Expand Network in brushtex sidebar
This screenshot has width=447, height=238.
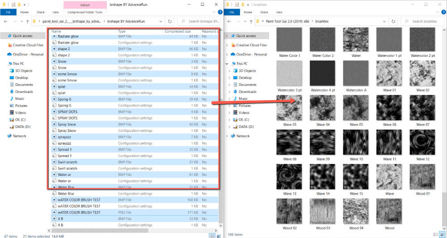(x=227, y=136)
